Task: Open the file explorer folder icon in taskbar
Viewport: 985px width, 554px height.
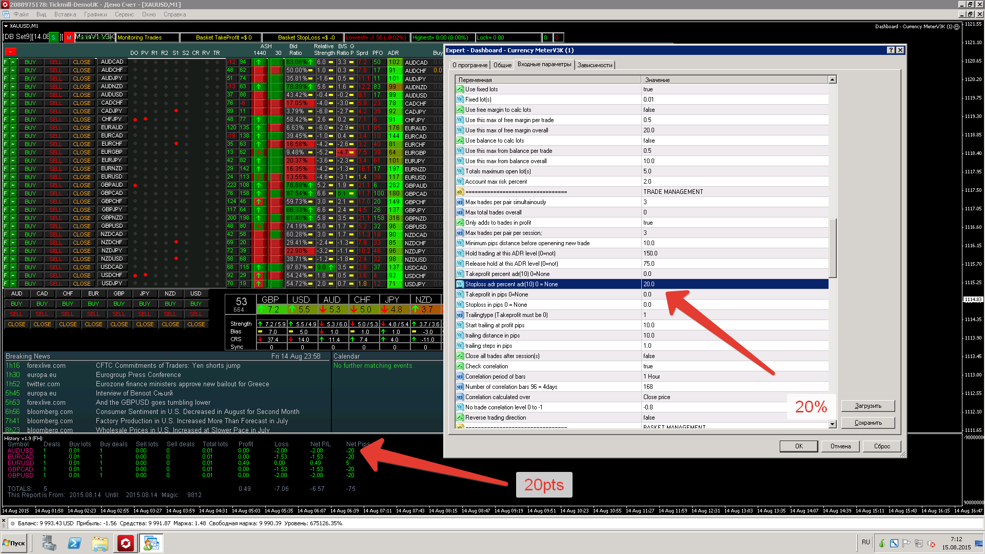Action: pyautogui.click(x=100, y=543)
